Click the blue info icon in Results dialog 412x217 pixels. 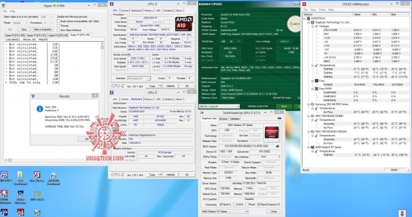[x=39, y=108]
